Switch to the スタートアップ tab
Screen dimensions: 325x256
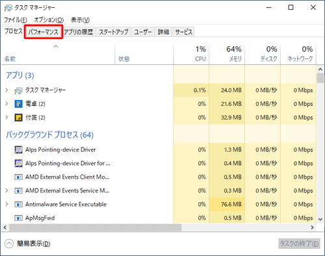pos(114,32)
